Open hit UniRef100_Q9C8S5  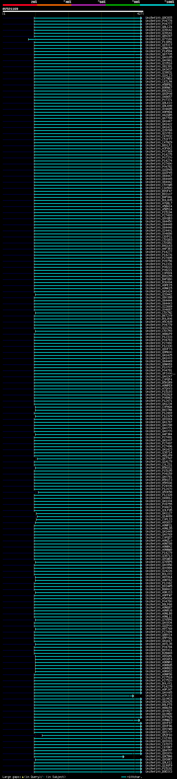159,18
